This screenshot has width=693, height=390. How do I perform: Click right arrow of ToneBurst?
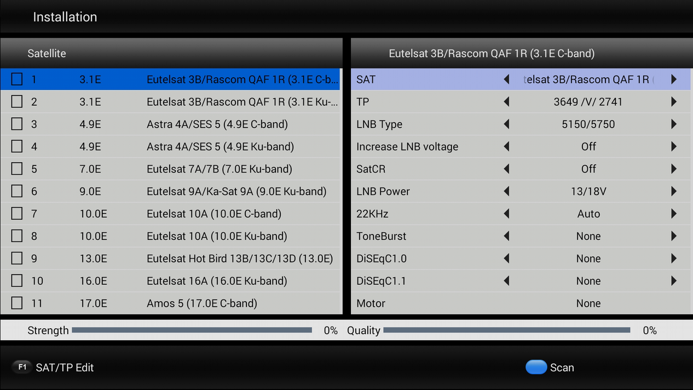click(674, 236)
